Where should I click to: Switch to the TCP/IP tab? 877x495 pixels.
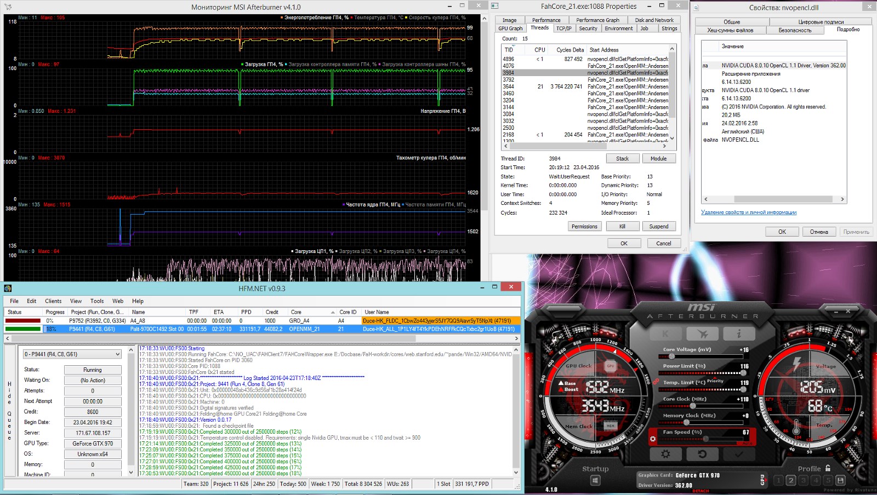coord(563,28)
